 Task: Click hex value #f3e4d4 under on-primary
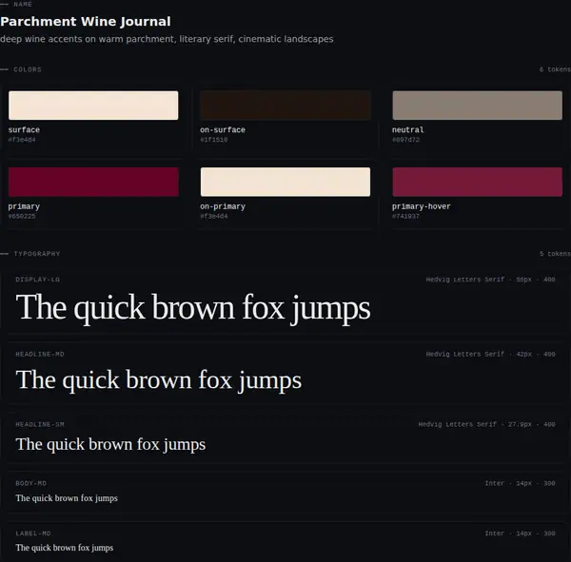point(214,216)
